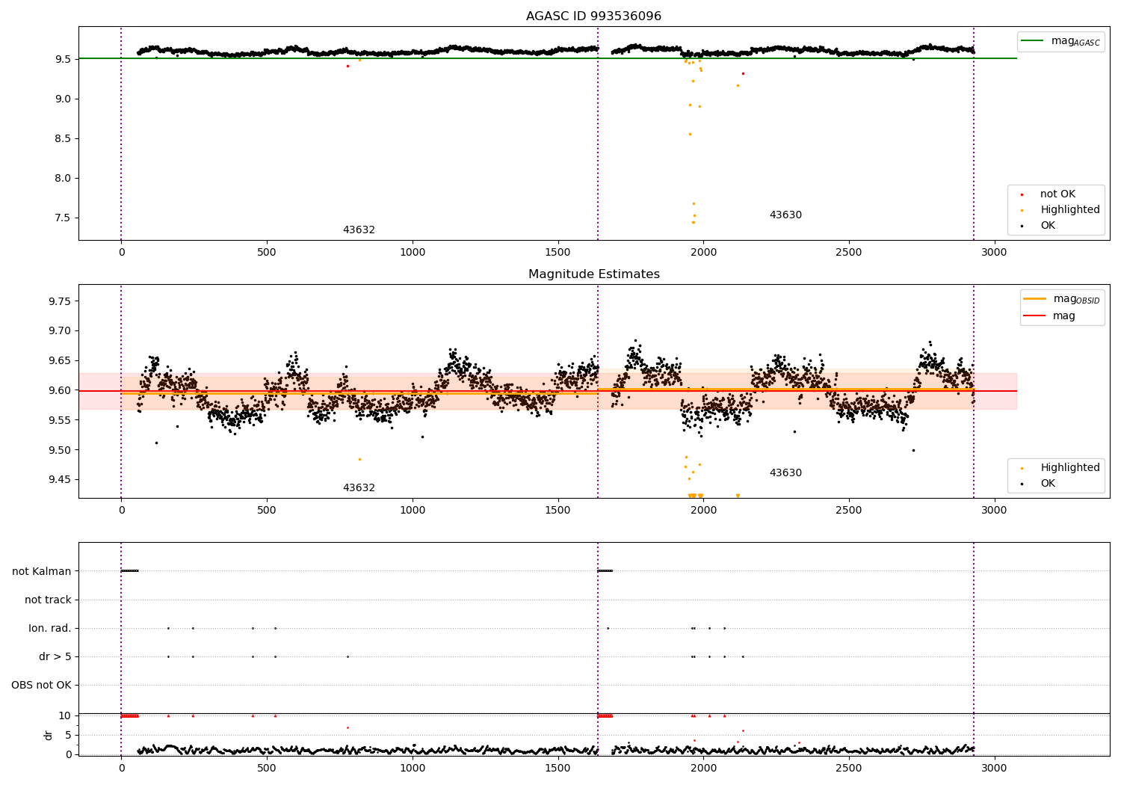The width and height of the screenshot is (1121, 785).
Task: Click the lone orange point near 9.48 in Magnitude Estimates
Action: [x=359, y=459]
